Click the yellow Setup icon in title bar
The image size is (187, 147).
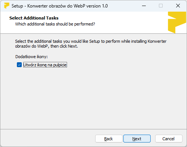coord(7,6)
